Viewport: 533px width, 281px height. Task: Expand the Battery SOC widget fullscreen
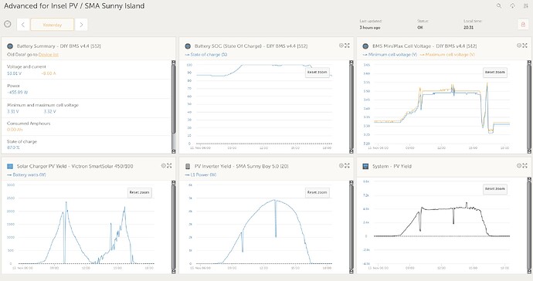(347, 46)
